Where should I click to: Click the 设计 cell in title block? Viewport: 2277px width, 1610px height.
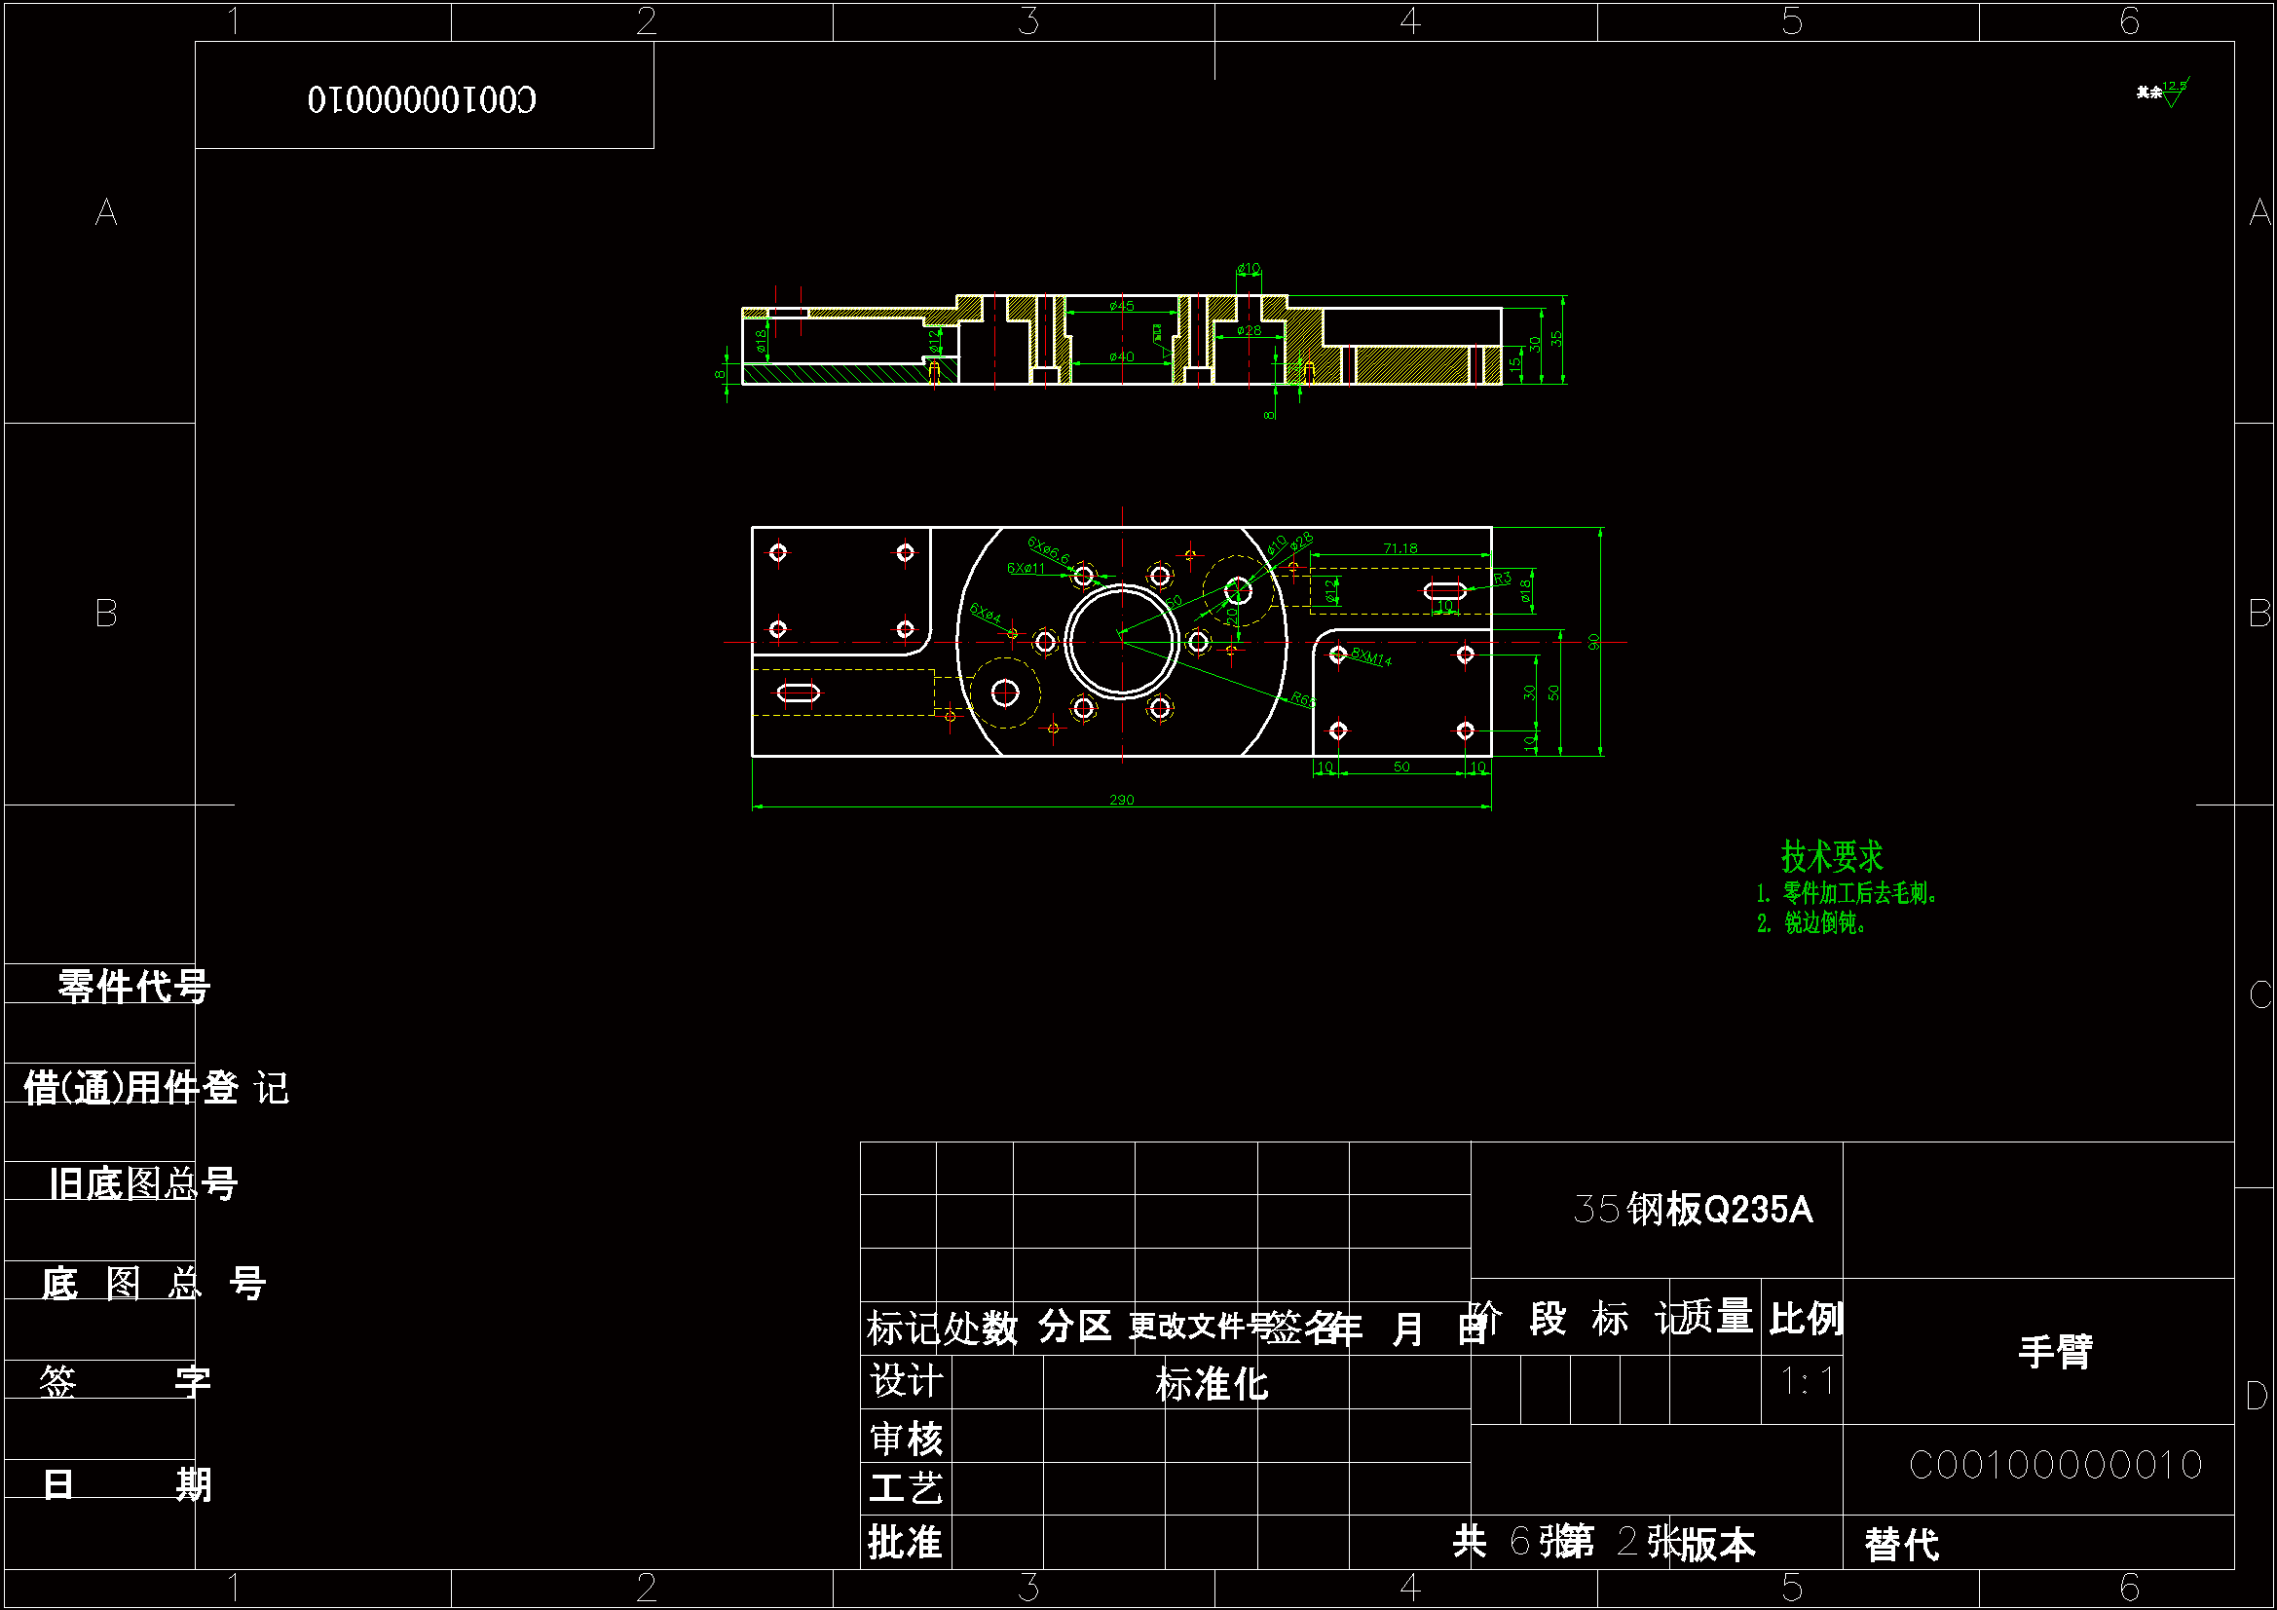(906, 1382)
